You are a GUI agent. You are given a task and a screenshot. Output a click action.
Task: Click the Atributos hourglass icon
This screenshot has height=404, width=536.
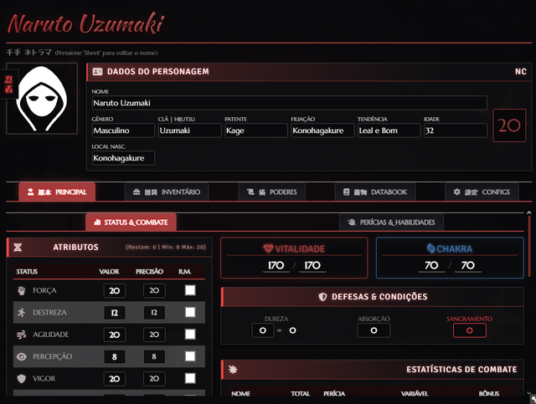18,248
